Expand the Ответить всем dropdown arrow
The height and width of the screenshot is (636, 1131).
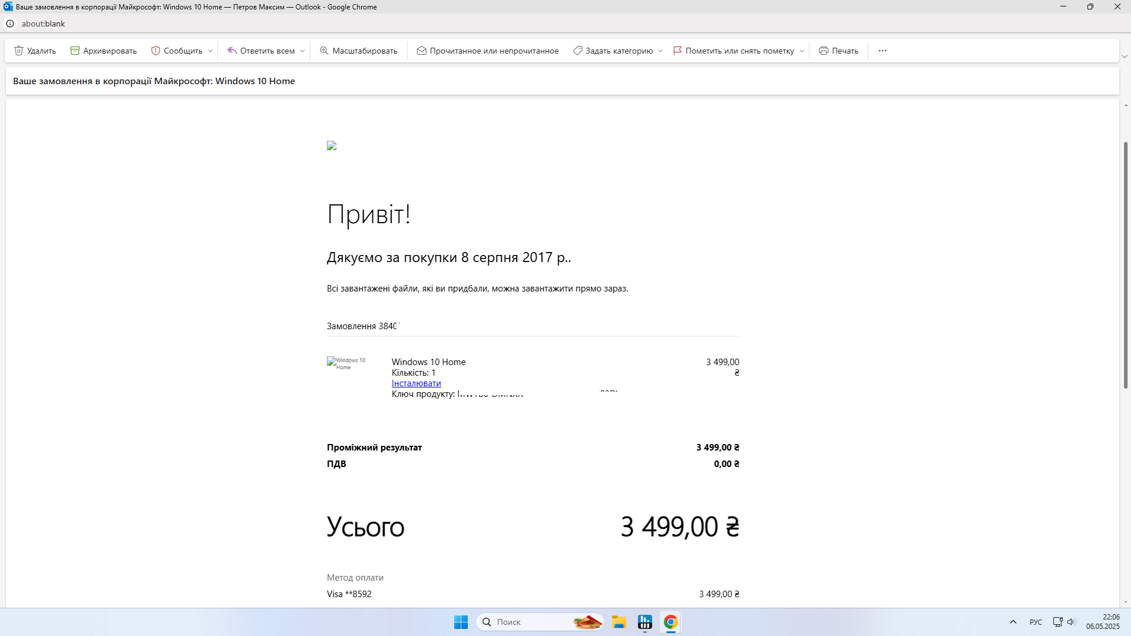tap(303, 51)
